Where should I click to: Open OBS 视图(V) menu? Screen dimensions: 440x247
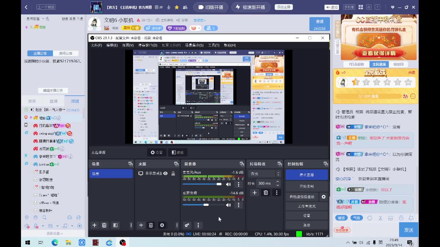click(x=128, y=45)
